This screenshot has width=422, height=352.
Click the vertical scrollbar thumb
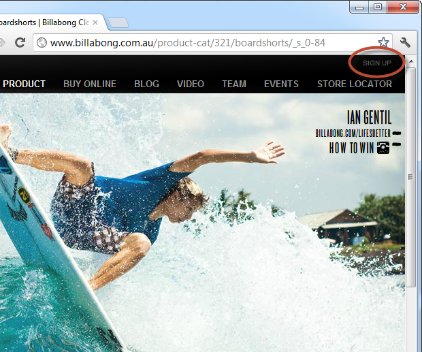point(411,178)
